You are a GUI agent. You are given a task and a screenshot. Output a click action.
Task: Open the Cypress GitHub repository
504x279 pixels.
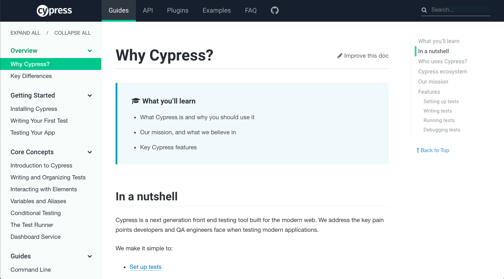click(274, 10)
